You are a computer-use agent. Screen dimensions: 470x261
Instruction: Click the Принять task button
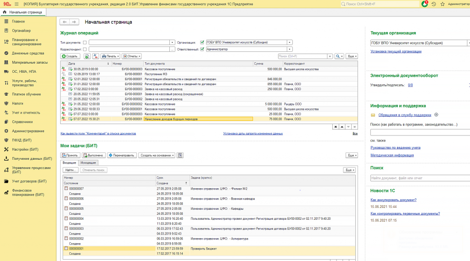pos(70,156)
